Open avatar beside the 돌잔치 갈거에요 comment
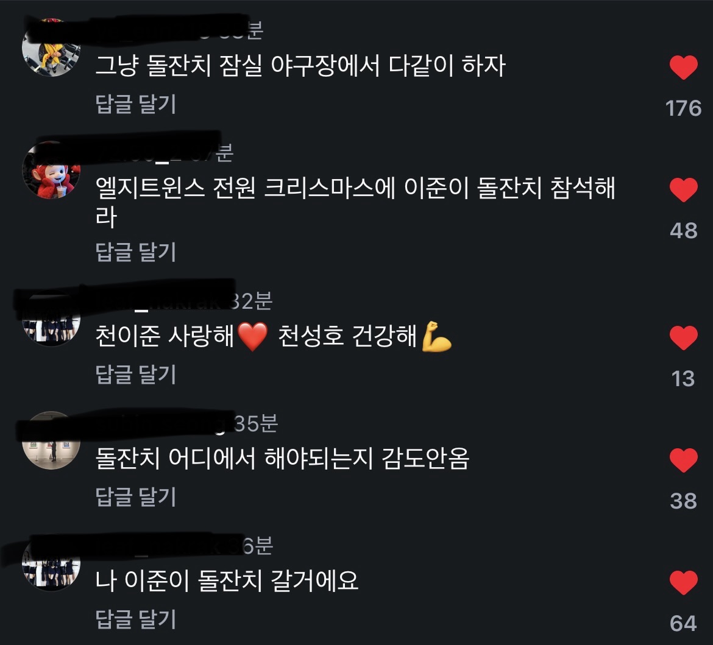 pos(51,563)
